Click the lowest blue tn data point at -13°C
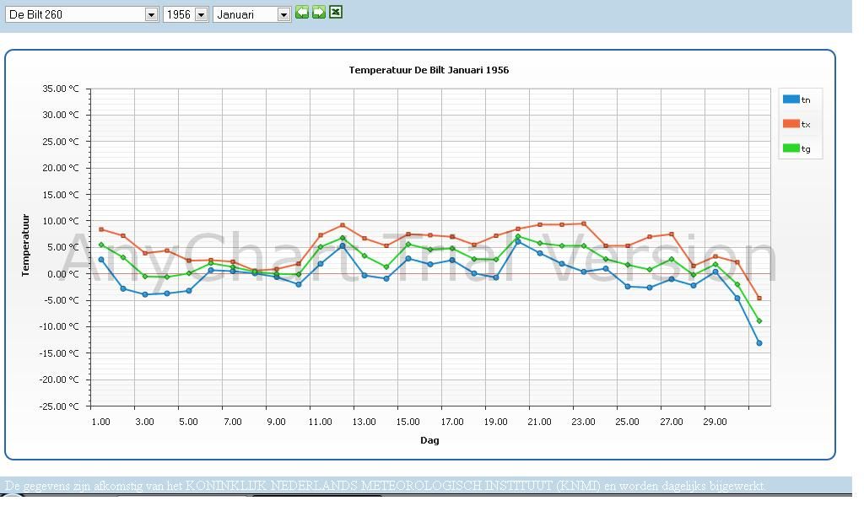This screenshot has width=864, height=506. 759,343
